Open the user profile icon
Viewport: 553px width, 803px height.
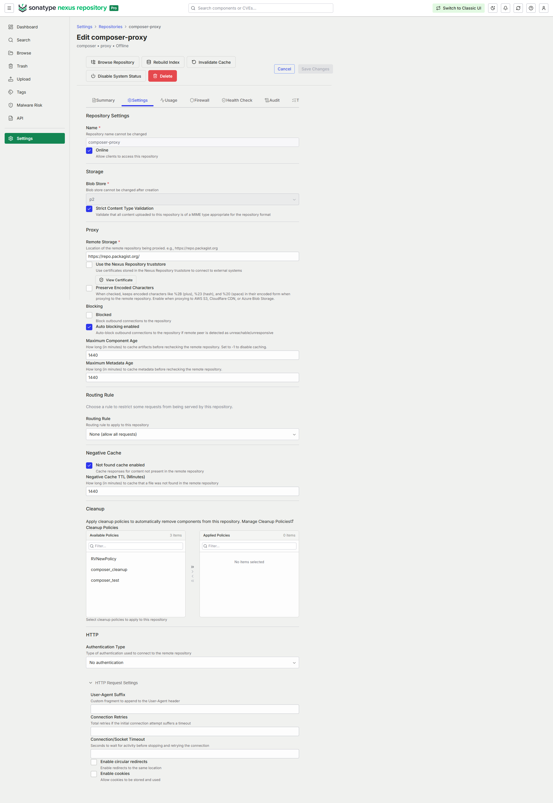coord(544,8)
